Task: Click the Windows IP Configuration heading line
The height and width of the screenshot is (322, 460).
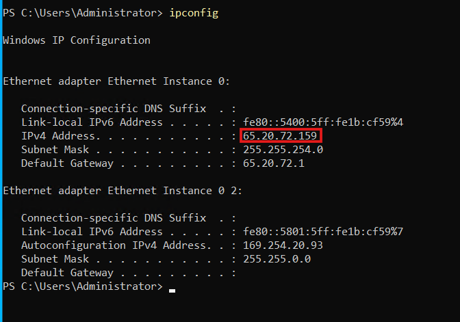Action: [77, 40]
